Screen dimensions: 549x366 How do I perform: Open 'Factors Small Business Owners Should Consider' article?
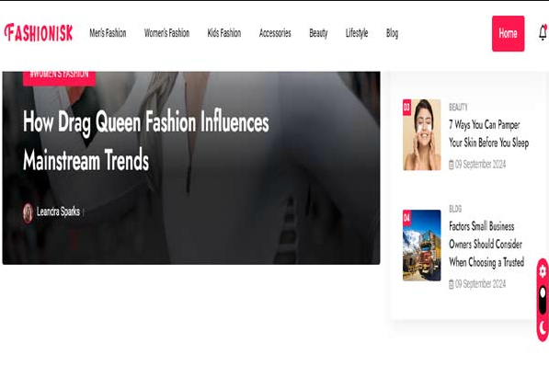[x=486, y=244]
